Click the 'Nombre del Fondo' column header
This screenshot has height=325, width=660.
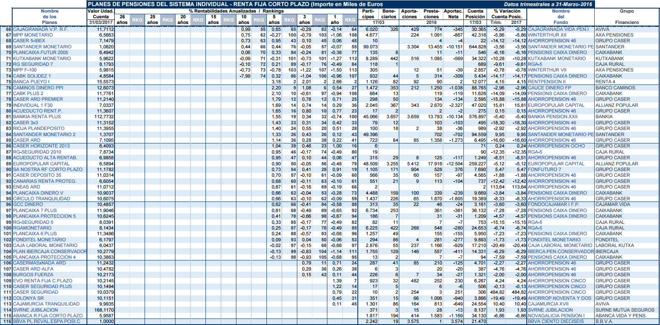coord(560,17)
